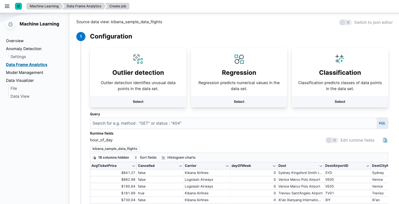The height and width of the screenshot is (204, 399).
Task: Select the Outlier detection icon
Action: point(138,59)
